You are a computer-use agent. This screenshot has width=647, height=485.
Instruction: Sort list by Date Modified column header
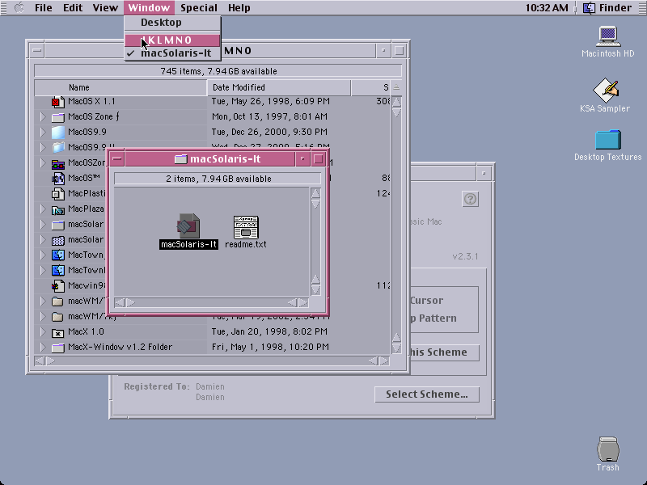pos(279,87)
